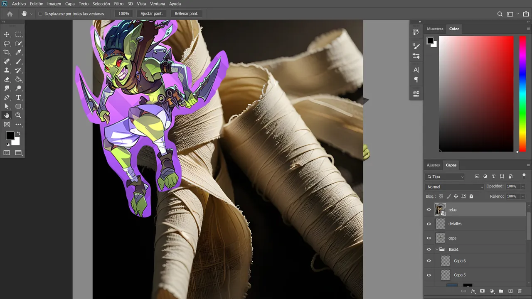Open the Normal blending mode dropdown
Screen dimensions: 532x299
[455, 187]
